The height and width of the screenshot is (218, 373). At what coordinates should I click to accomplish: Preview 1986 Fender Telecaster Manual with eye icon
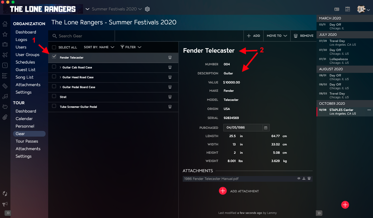[299, 178]
